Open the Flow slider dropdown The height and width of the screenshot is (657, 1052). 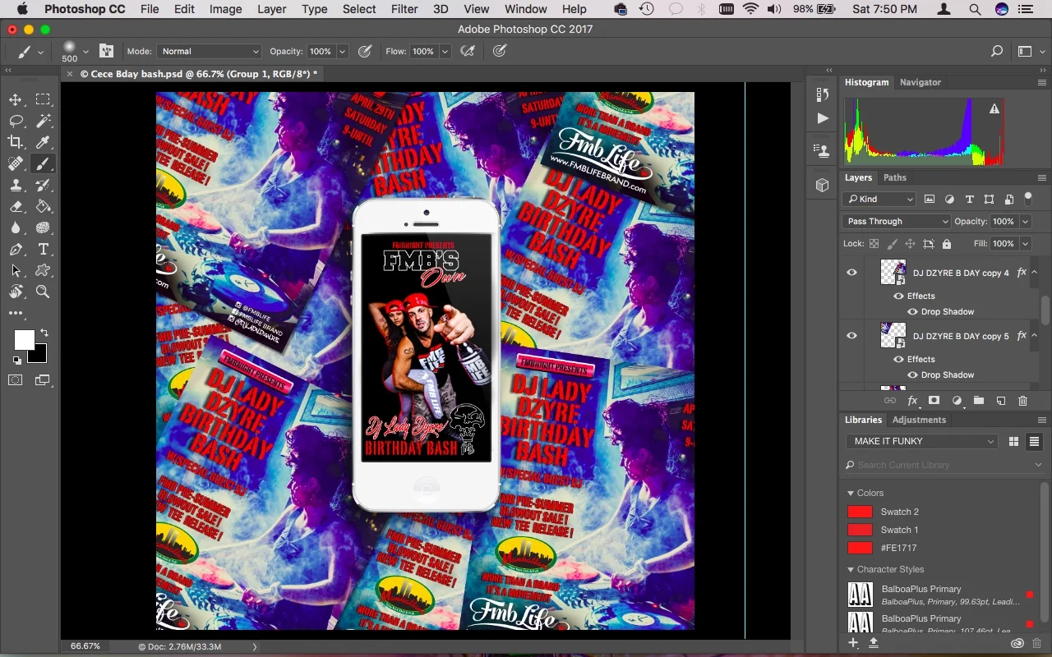445,51
